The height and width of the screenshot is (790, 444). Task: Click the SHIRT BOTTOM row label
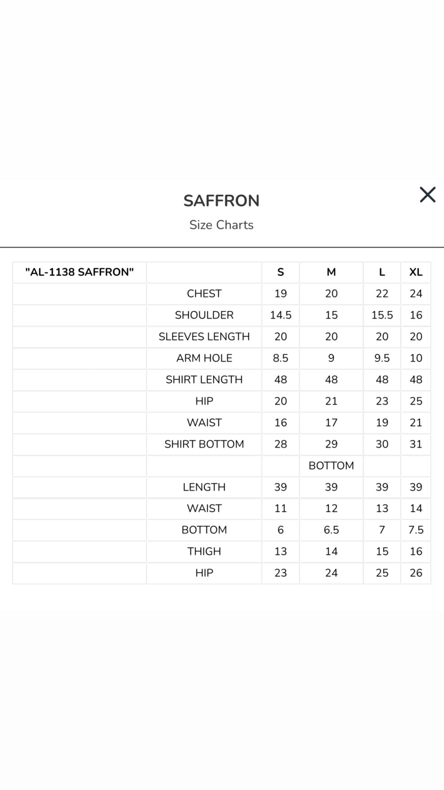click(x=204, y=444)
